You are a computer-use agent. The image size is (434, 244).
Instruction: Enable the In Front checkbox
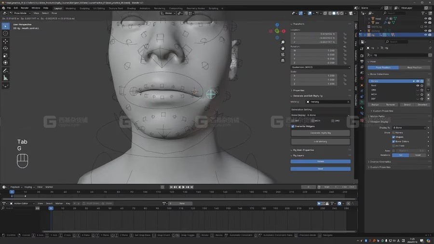[x=393, y=146]
